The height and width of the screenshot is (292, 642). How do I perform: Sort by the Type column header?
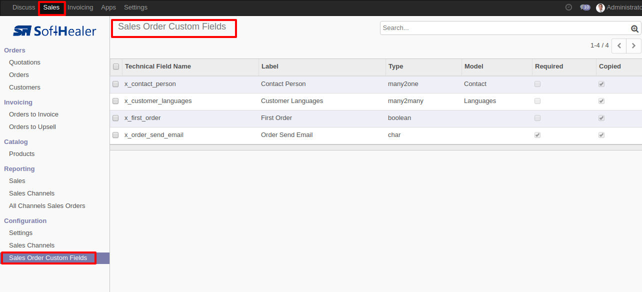pos(395,66)
